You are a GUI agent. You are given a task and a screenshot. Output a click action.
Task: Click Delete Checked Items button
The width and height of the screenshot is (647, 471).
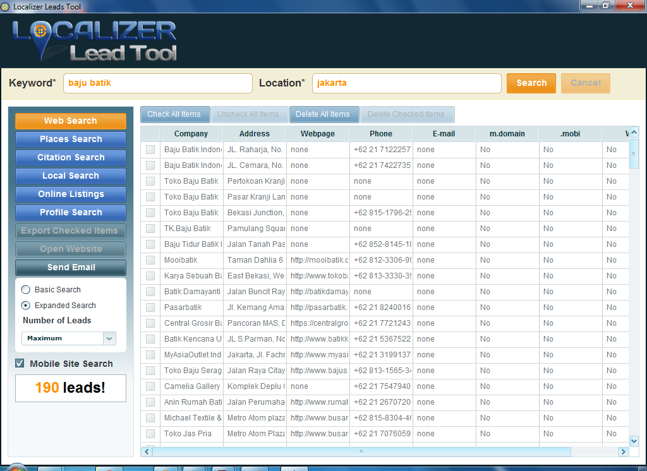[407, 114]
